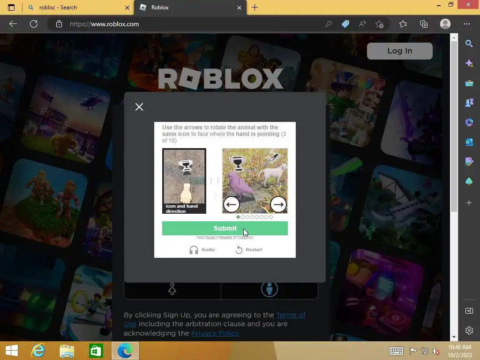Click the muted volume tray icon
The width and height of the screenshot is (480, 360).
tap(435, 351)
